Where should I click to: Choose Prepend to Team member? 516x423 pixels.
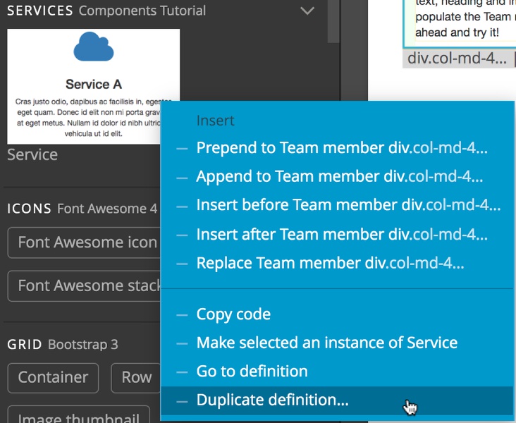[337, 148]
